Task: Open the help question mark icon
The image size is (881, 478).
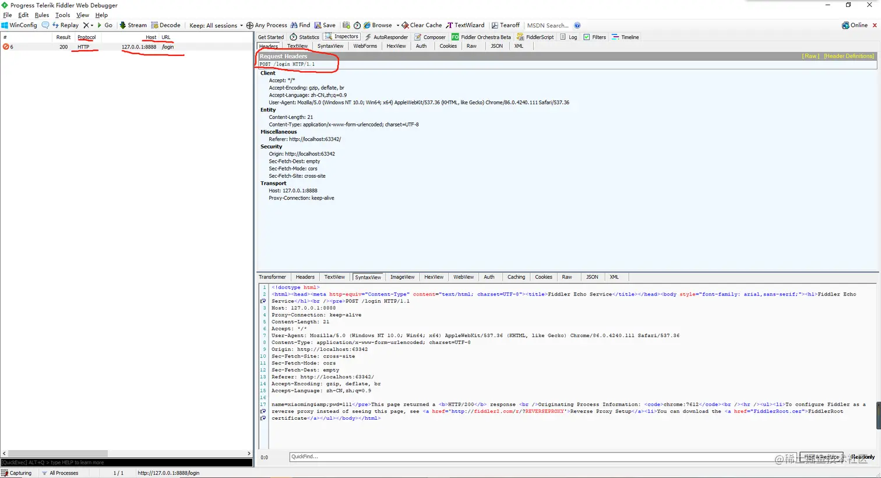Action: pyautogui.click(x=577, y=25)
